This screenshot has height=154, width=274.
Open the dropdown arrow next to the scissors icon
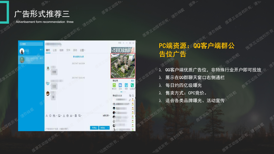click(x=73, y=116)
